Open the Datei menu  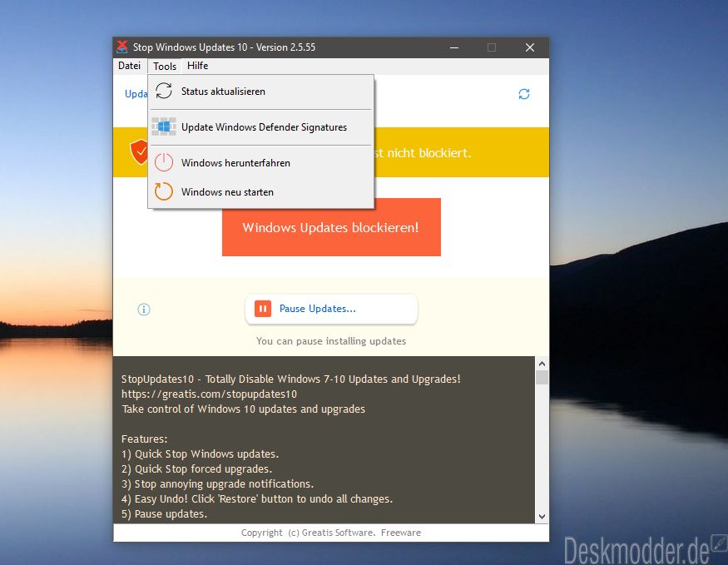click(129, 66)
